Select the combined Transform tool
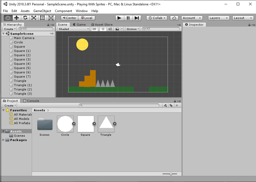Screen dimensions: 256x182 point(51,18)
